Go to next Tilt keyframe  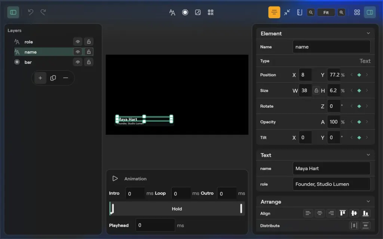pos(367,137)
